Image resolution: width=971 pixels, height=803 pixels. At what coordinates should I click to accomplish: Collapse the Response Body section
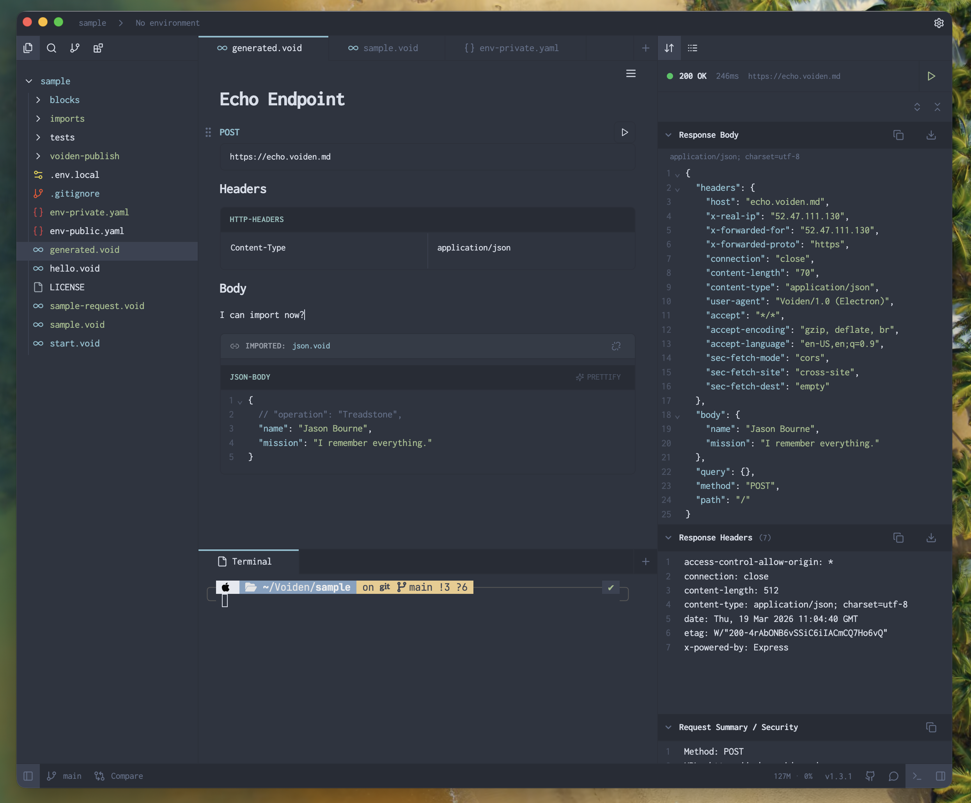click(668, 135)
